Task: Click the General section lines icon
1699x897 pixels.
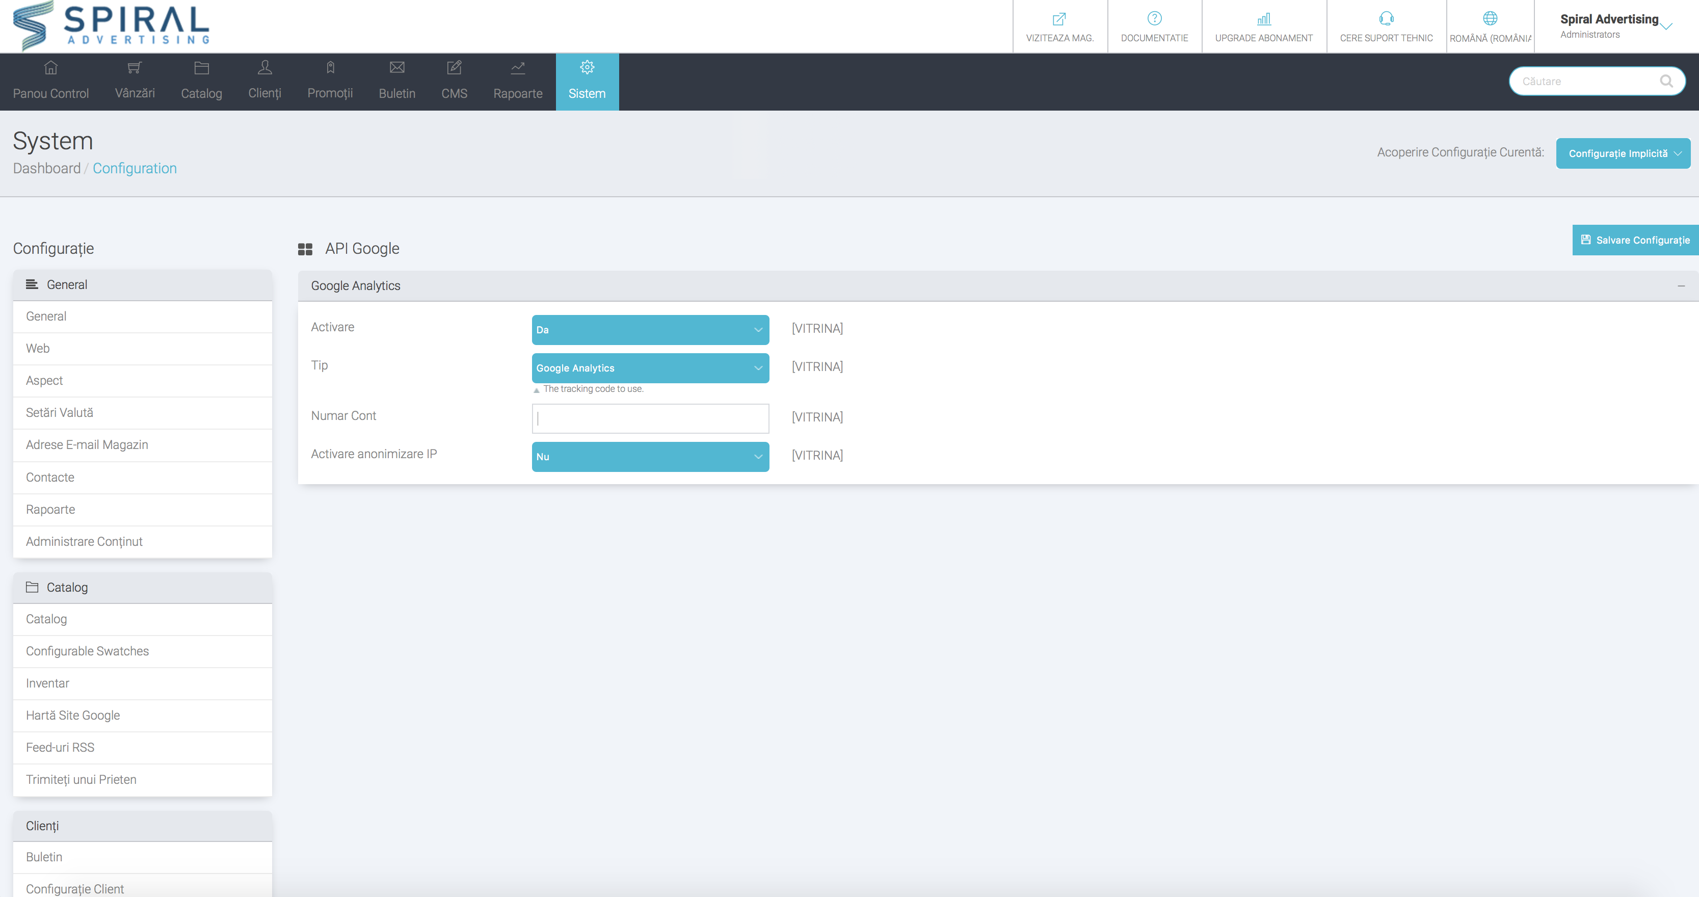Action: 32,284
